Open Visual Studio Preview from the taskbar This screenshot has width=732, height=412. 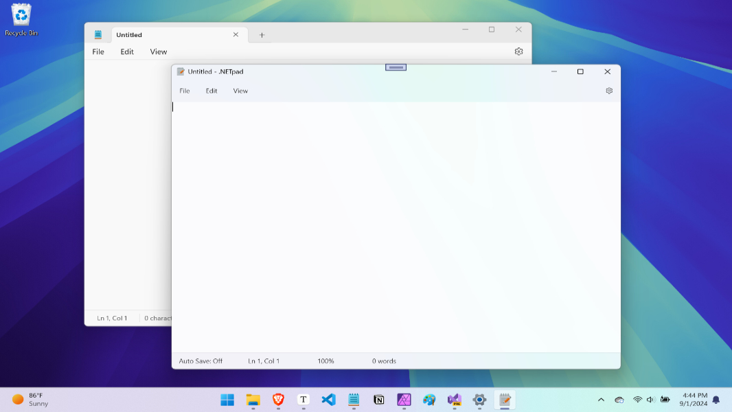click(x=454, y=400)
